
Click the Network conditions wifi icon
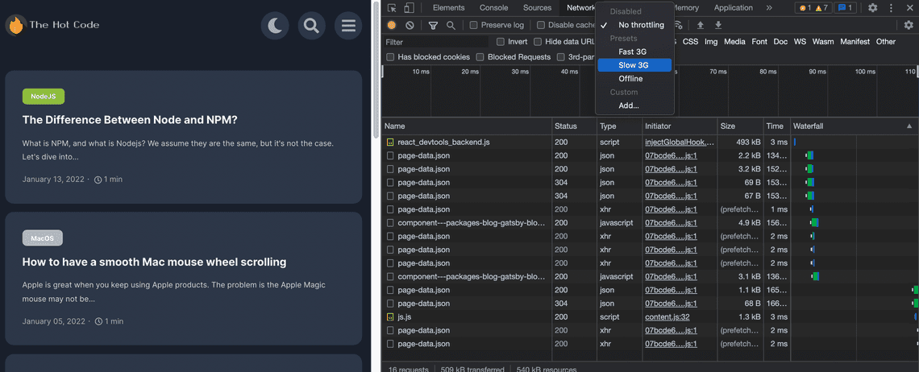pyautogui.click(x=678, y=25)
